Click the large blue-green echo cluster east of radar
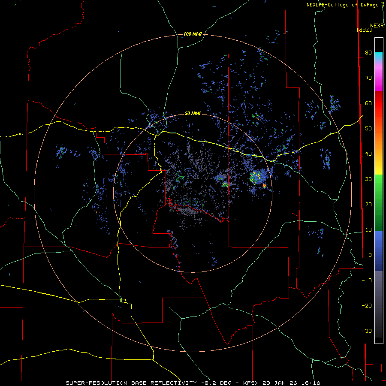 coord(258,177)
